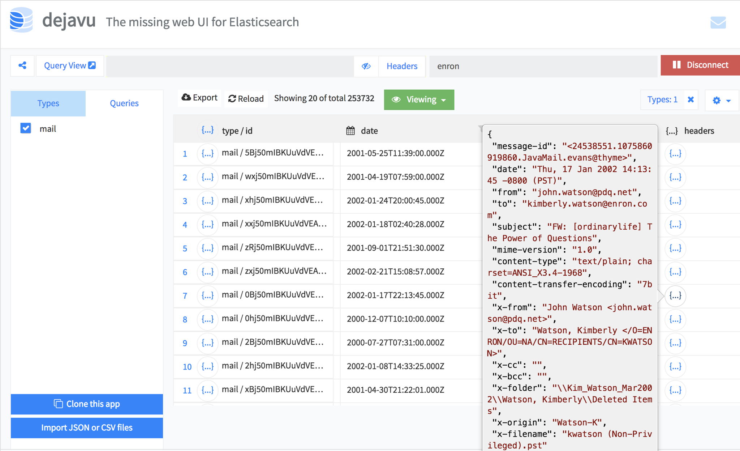View JSON of row 11 record
The width and height of the screenshot is (740, 451).
click(x=207, y=390)
